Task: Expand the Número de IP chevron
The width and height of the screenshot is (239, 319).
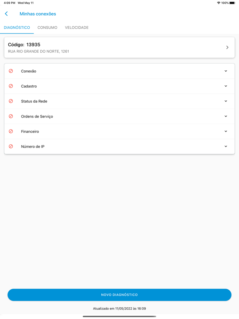Action: (226, 146)
